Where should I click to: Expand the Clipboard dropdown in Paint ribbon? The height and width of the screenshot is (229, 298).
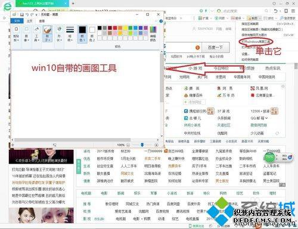tap(16, 34)
